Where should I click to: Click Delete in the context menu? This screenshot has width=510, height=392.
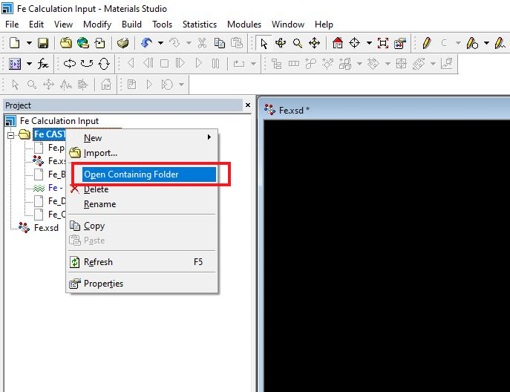click(96, 189)
